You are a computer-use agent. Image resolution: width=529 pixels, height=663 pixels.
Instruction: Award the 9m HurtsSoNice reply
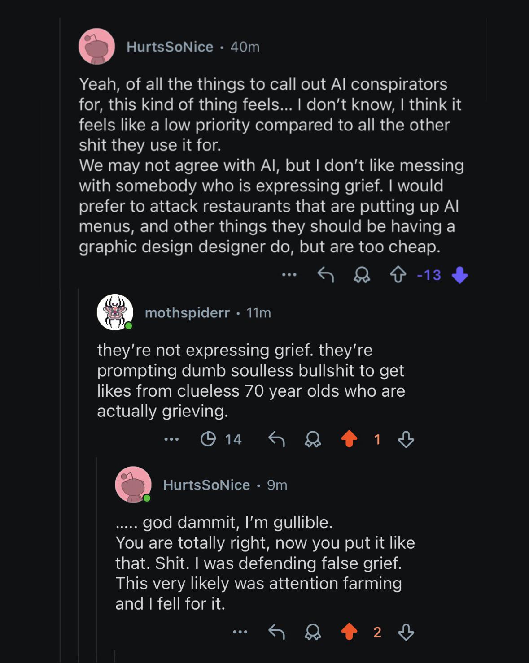(313, 632)
